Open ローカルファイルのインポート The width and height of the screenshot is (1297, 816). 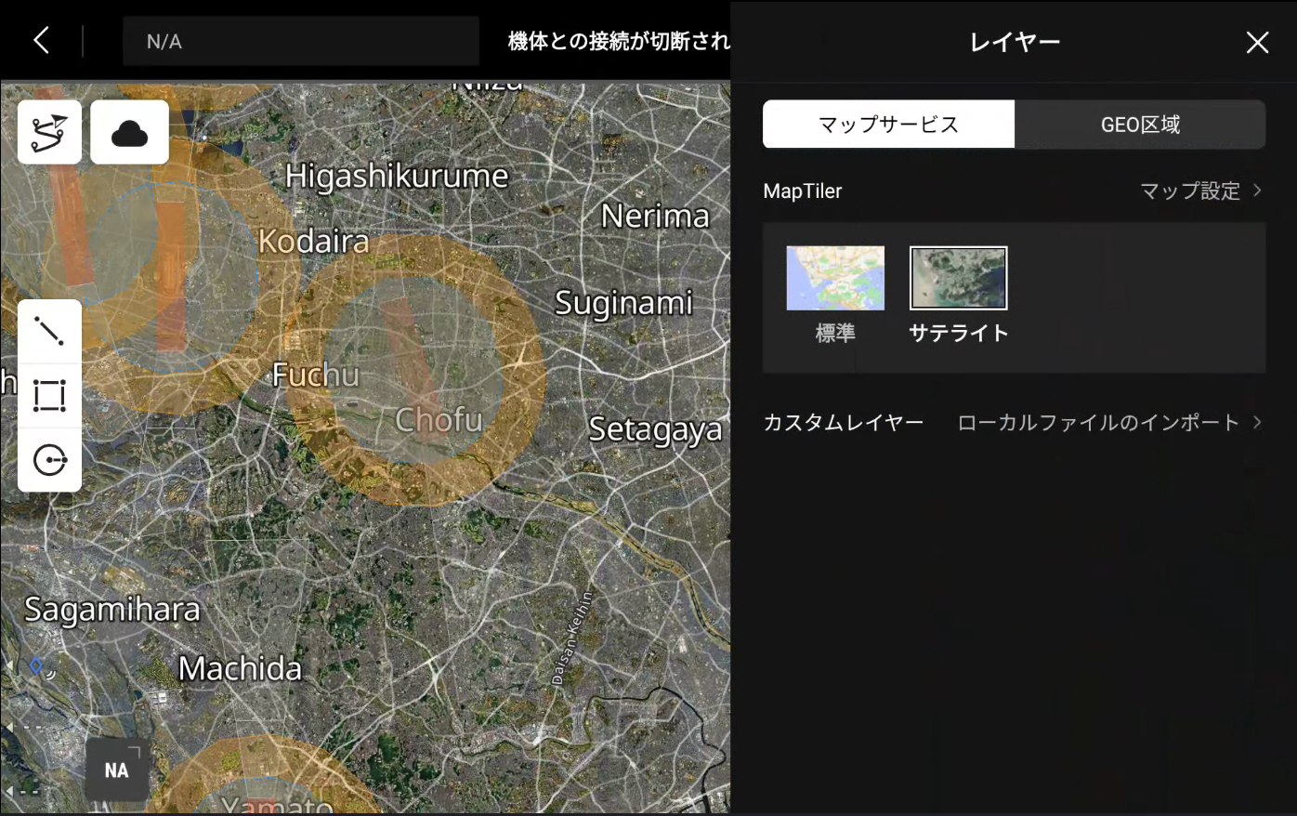point(1109,423)
